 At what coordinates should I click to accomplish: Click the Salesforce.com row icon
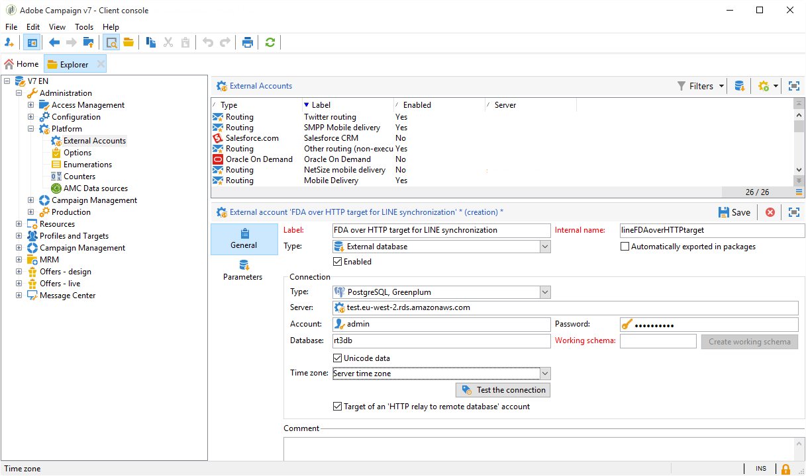click(x=218, y=138)
